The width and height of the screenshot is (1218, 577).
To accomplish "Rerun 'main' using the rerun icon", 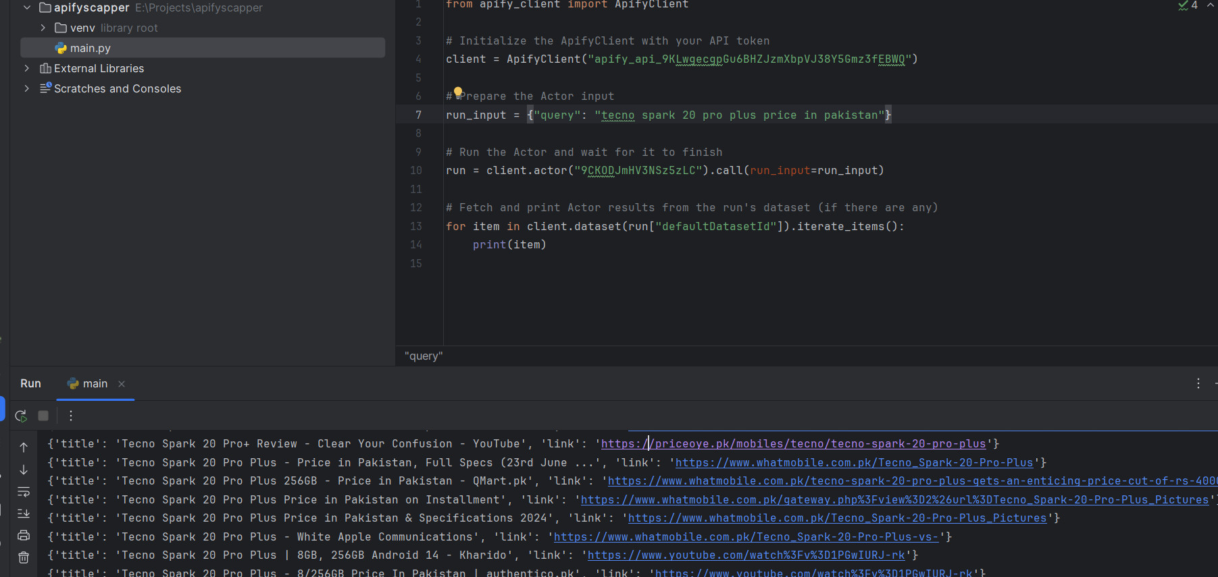I will (x=21, y=416).
